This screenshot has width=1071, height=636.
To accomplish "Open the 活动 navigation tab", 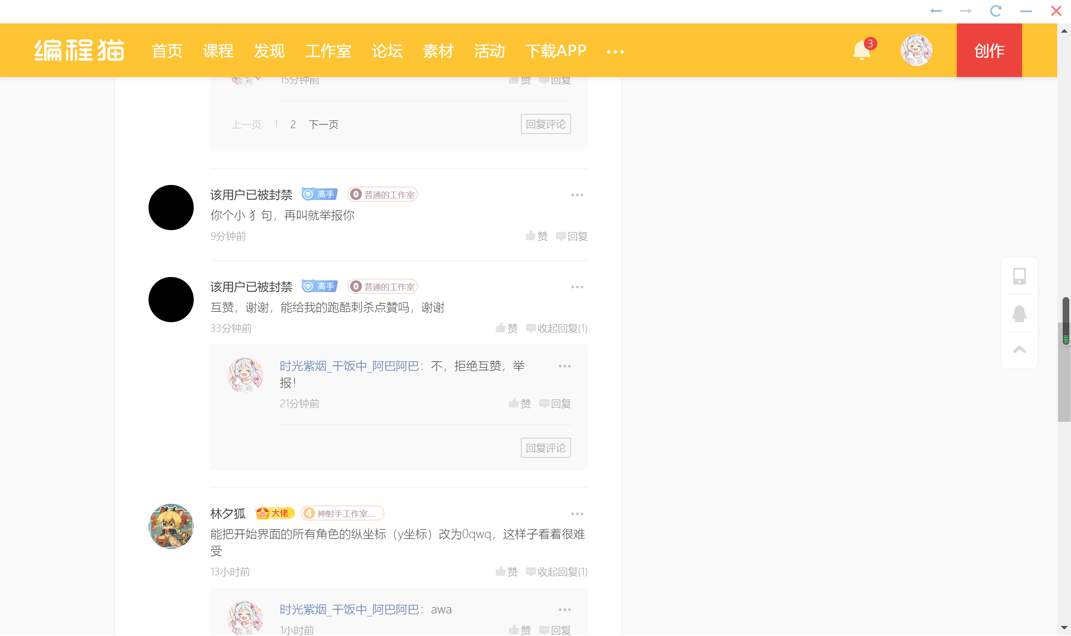I will click(x=489, y=51).
